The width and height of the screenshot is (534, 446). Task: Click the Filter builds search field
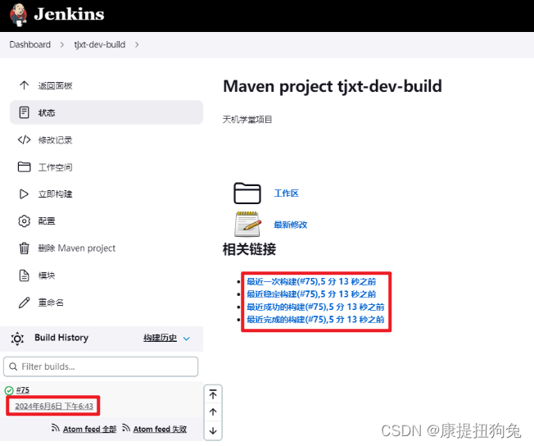pos(101,366)
